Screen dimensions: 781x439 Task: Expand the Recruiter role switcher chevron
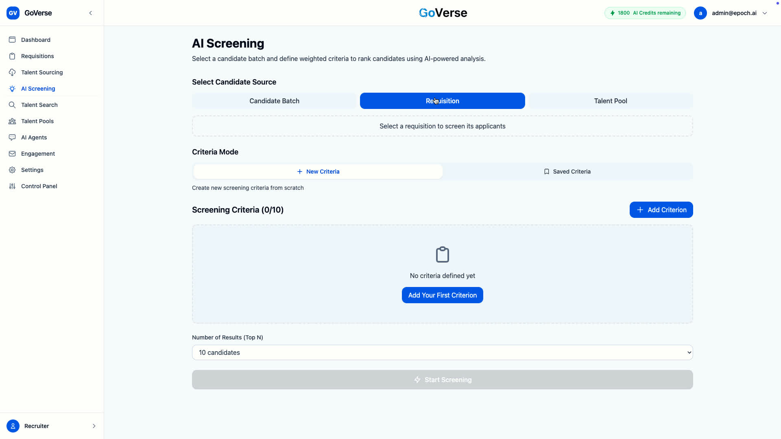94,426
